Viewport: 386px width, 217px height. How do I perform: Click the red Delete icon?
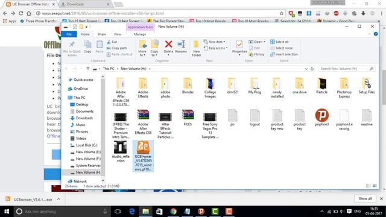coord(168,44)
